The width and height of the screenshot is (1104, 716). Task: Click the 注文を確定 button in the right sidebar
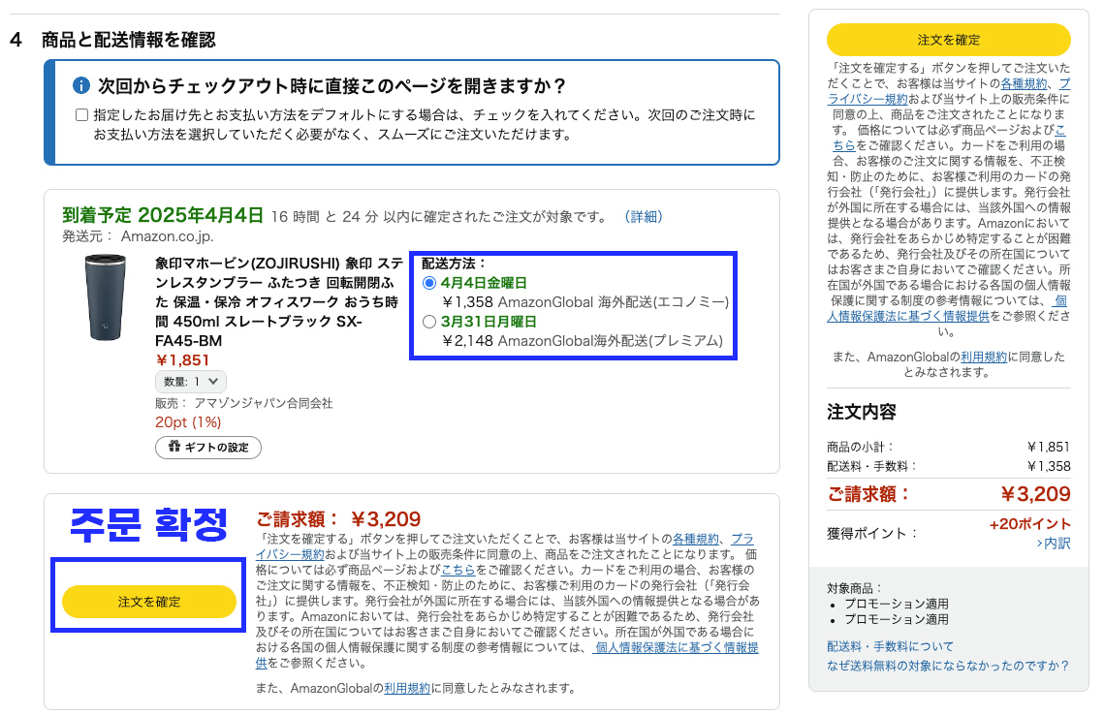tap(948, 40)
